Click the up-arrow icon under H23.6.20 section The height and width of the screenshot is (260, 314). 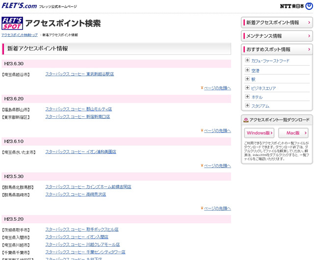202,130
